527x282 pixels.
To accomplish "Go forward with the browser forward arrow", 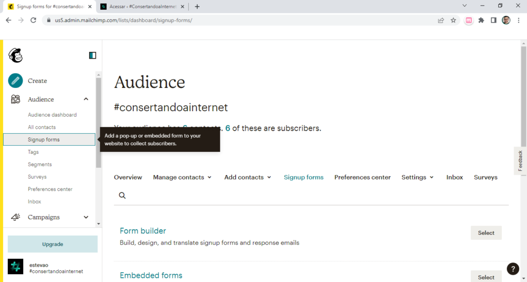I will pos(21,20).
